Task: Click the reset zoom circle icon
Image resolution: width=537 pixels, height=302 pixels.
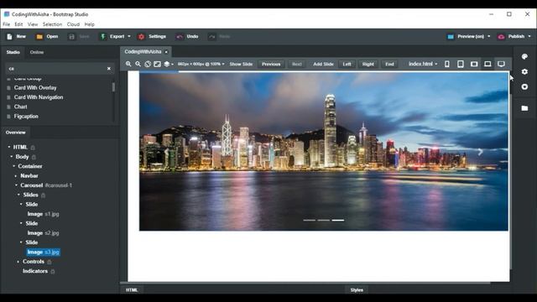Action: pyautogui.click(x=148, y=64)
